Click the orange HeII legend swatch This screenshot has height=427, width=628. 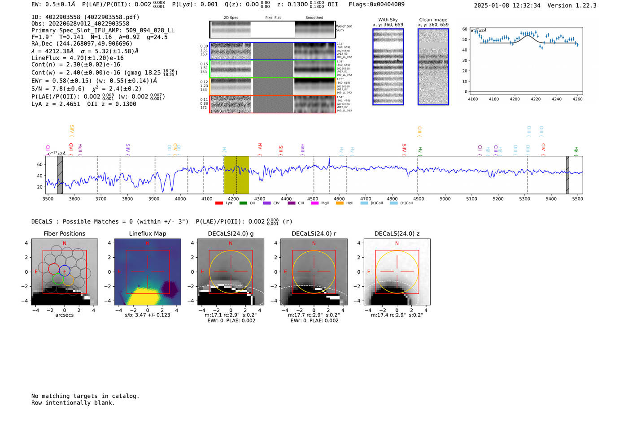tap(340, 203)
